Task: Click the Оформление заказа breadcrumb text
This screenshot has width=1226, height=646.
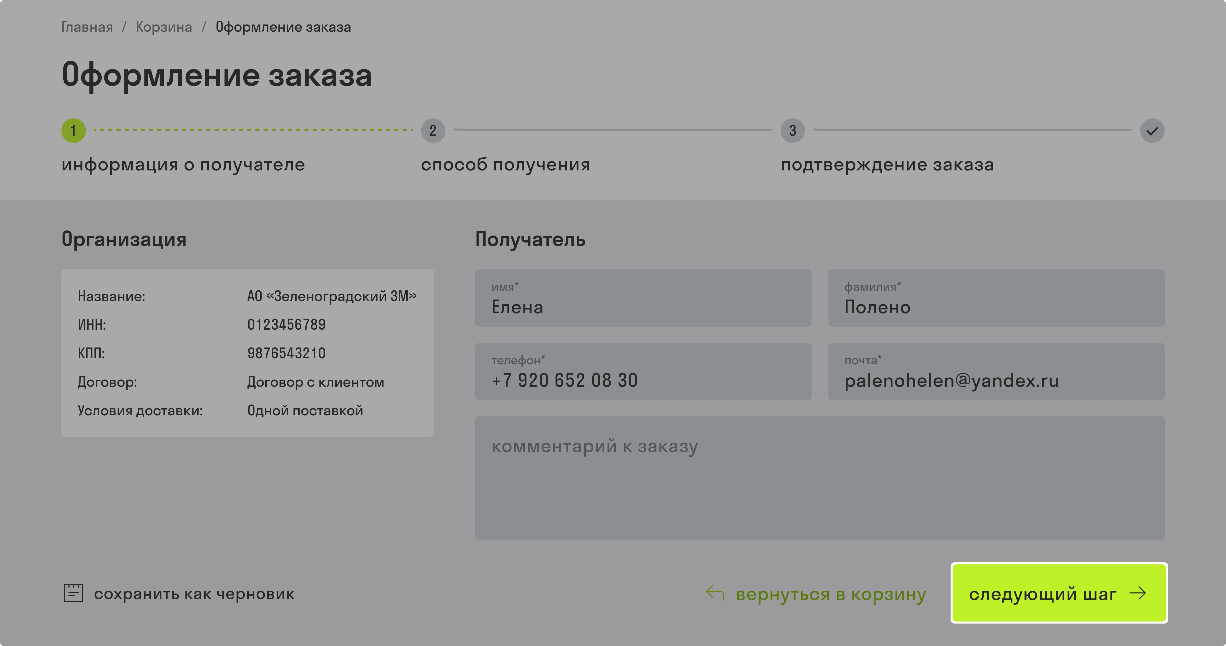Action: point(283,27)
